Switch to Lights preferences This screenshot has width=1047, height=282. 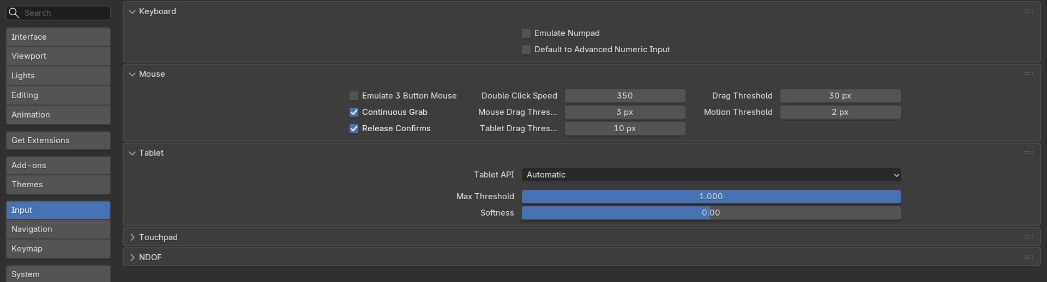click(x=58, y=76)
